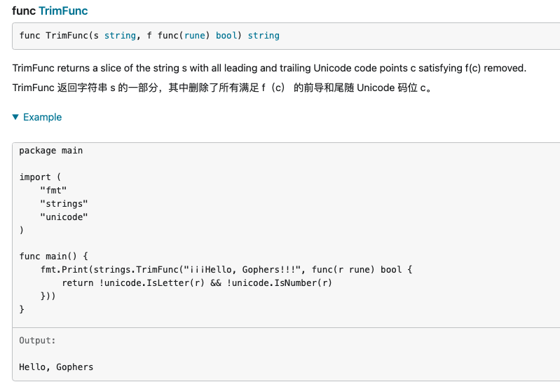Click the "strings" import line
This screenshot has height=382, width=560.
tap(64, 203)
